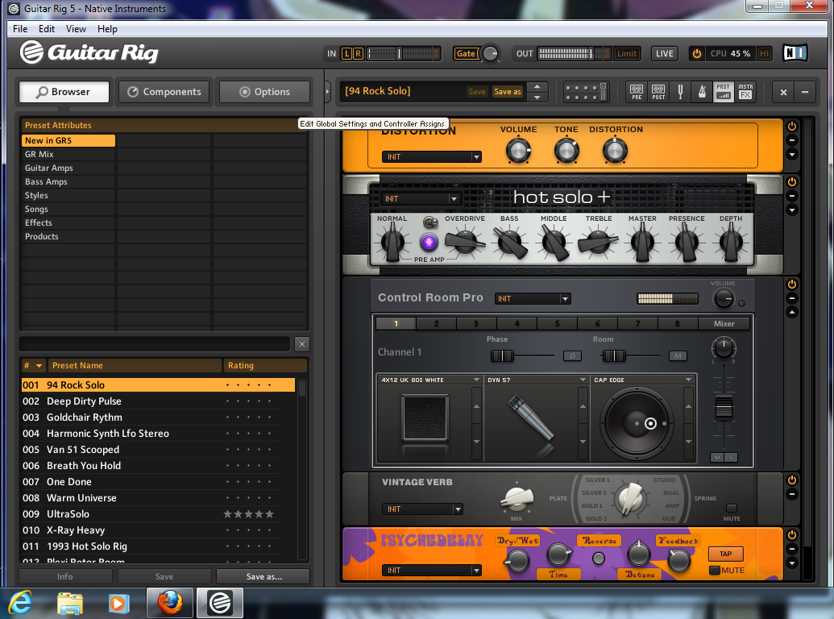The image size is (834, 619).
Task: Open the Edit menu
Action: point(46,29)
